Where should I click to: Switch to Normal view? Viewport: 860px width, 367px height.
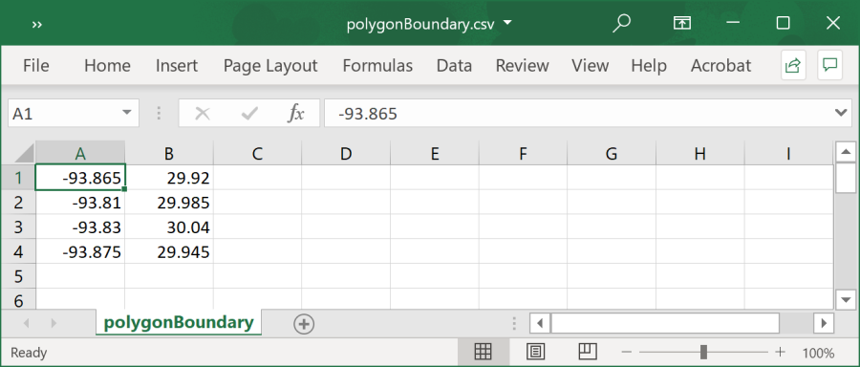484,352
